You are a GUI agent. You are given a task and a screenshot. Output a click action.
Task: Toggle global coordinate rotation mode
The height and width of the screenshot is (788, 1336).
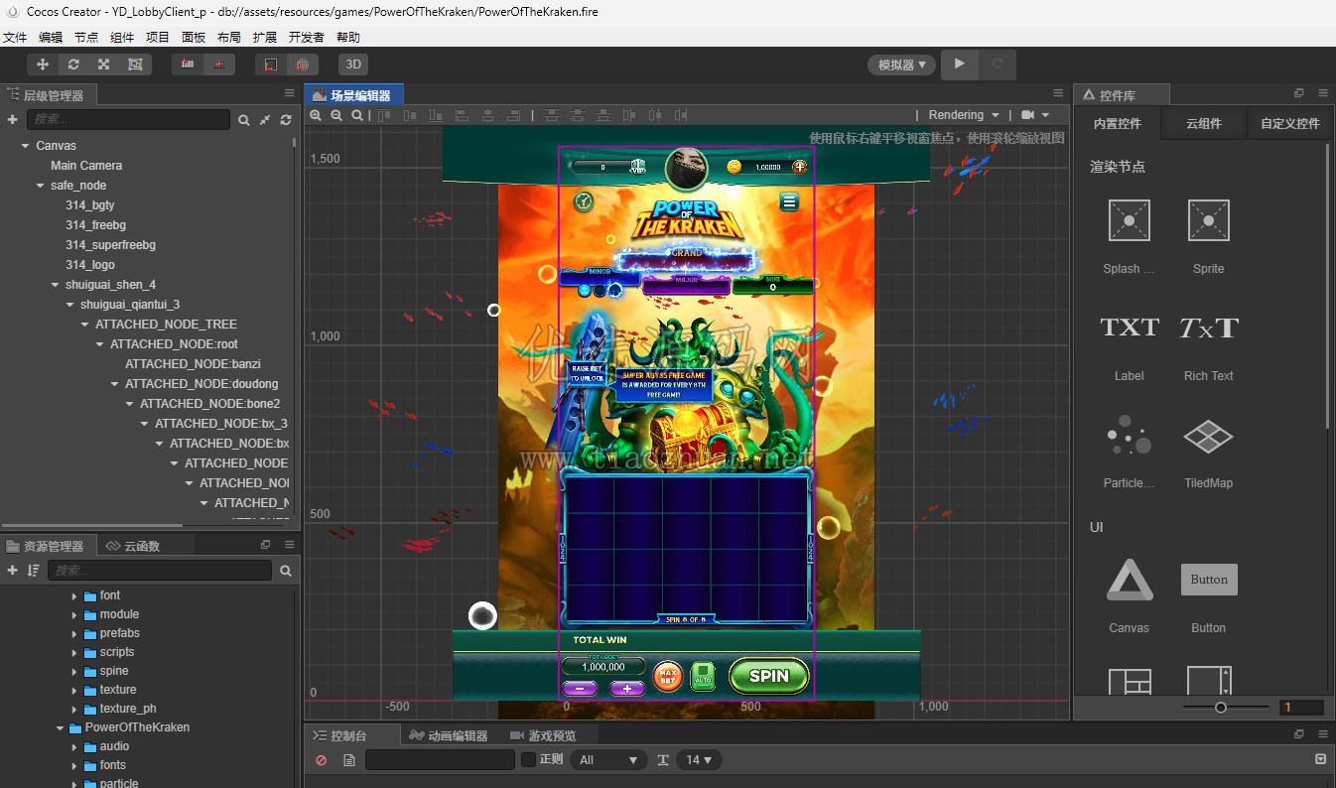pyautogui.click(x=302, y=65)
